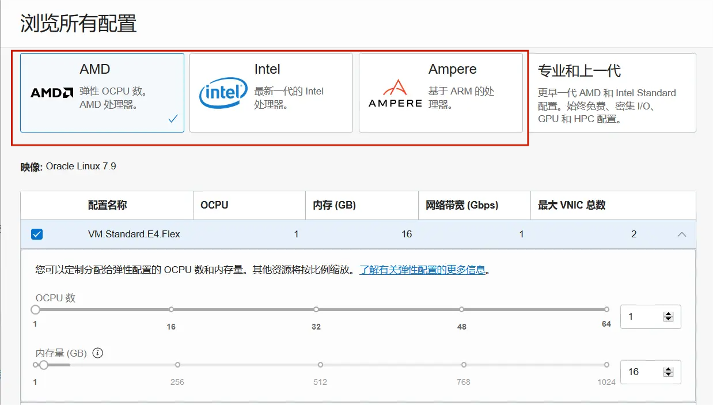Set OCPU slider to the 16 mark
The image size is (713, 405).
[171, 310]
